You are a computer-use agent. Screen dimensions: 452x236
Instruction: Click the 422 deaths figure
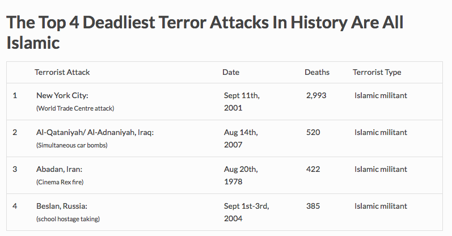click(x=313, y=169)
